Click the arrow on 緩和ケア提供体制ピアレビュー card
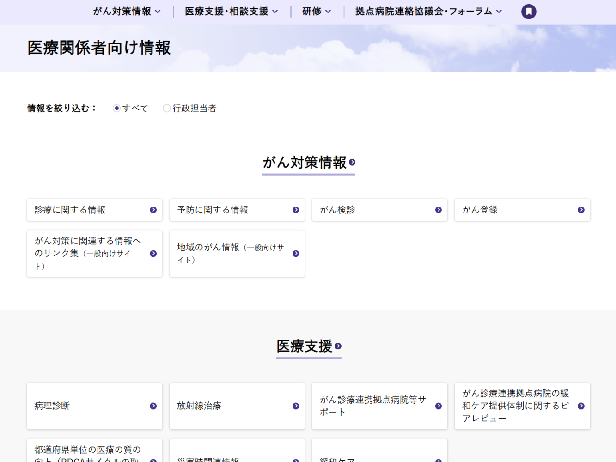Screen dimensions: 616x462 [580, 406]
